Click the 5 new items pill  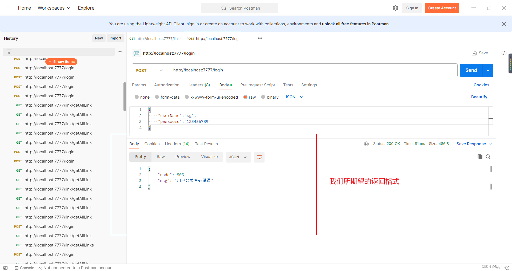(x=61, y=62)
